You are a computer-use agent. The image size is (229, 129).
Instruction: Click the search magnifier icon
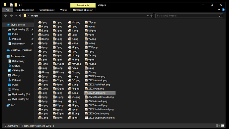click(220, 16)
